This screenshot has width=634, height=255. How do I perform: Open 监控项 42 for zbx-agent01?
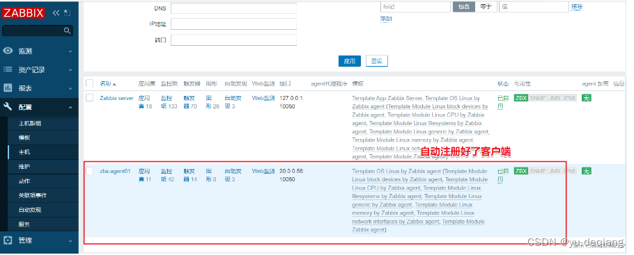(167, 175)
